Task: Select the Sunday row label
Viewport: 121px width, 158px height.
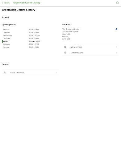Action: click(6, 47)
